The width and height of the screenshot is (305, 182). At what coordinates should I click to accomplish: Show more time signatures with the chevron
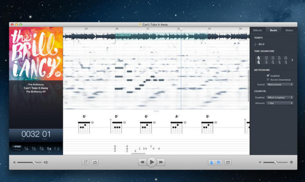pos(292,60)
